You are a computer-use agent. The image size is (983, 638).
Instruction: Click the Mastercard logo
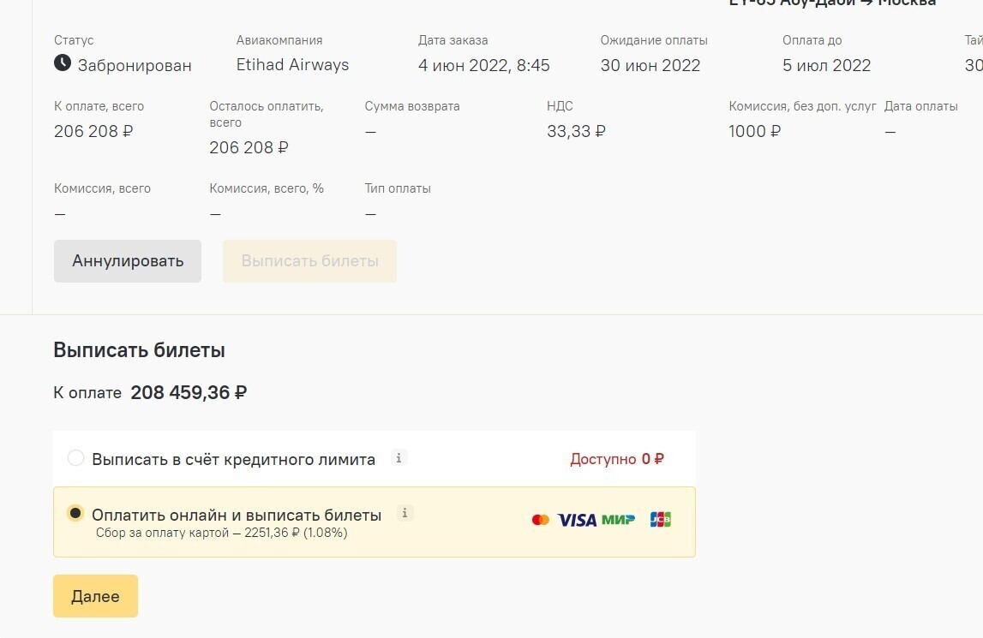541,520
